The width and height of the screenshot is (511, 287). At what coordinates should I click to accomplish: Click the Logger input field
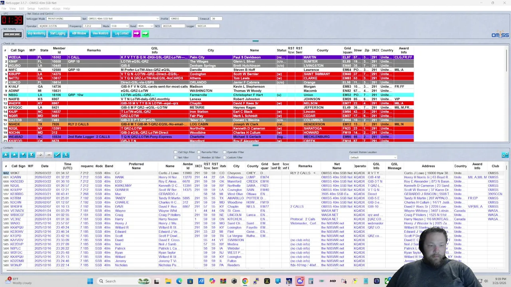coord(208,26)
